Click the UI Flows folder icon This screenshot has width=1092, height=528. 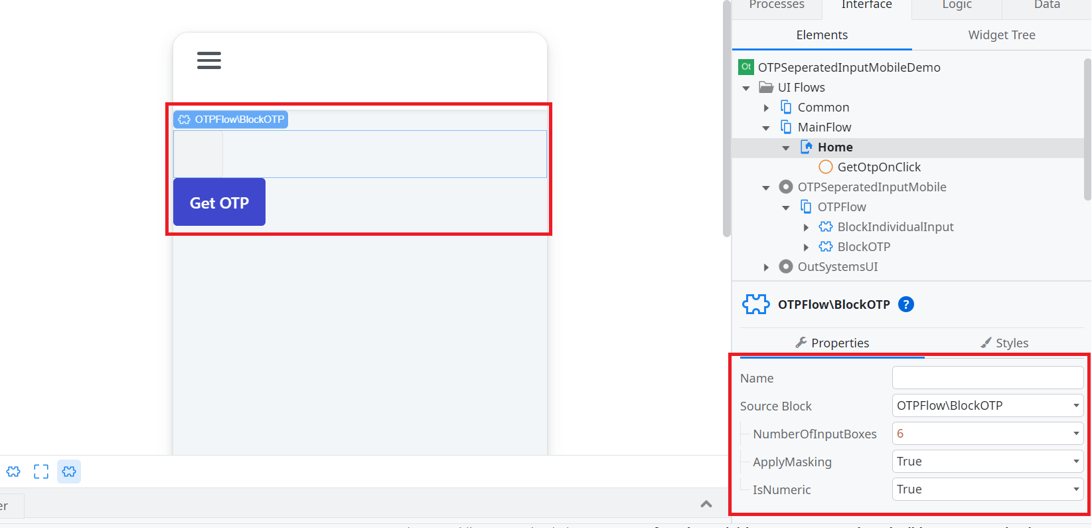pos(766,87)
